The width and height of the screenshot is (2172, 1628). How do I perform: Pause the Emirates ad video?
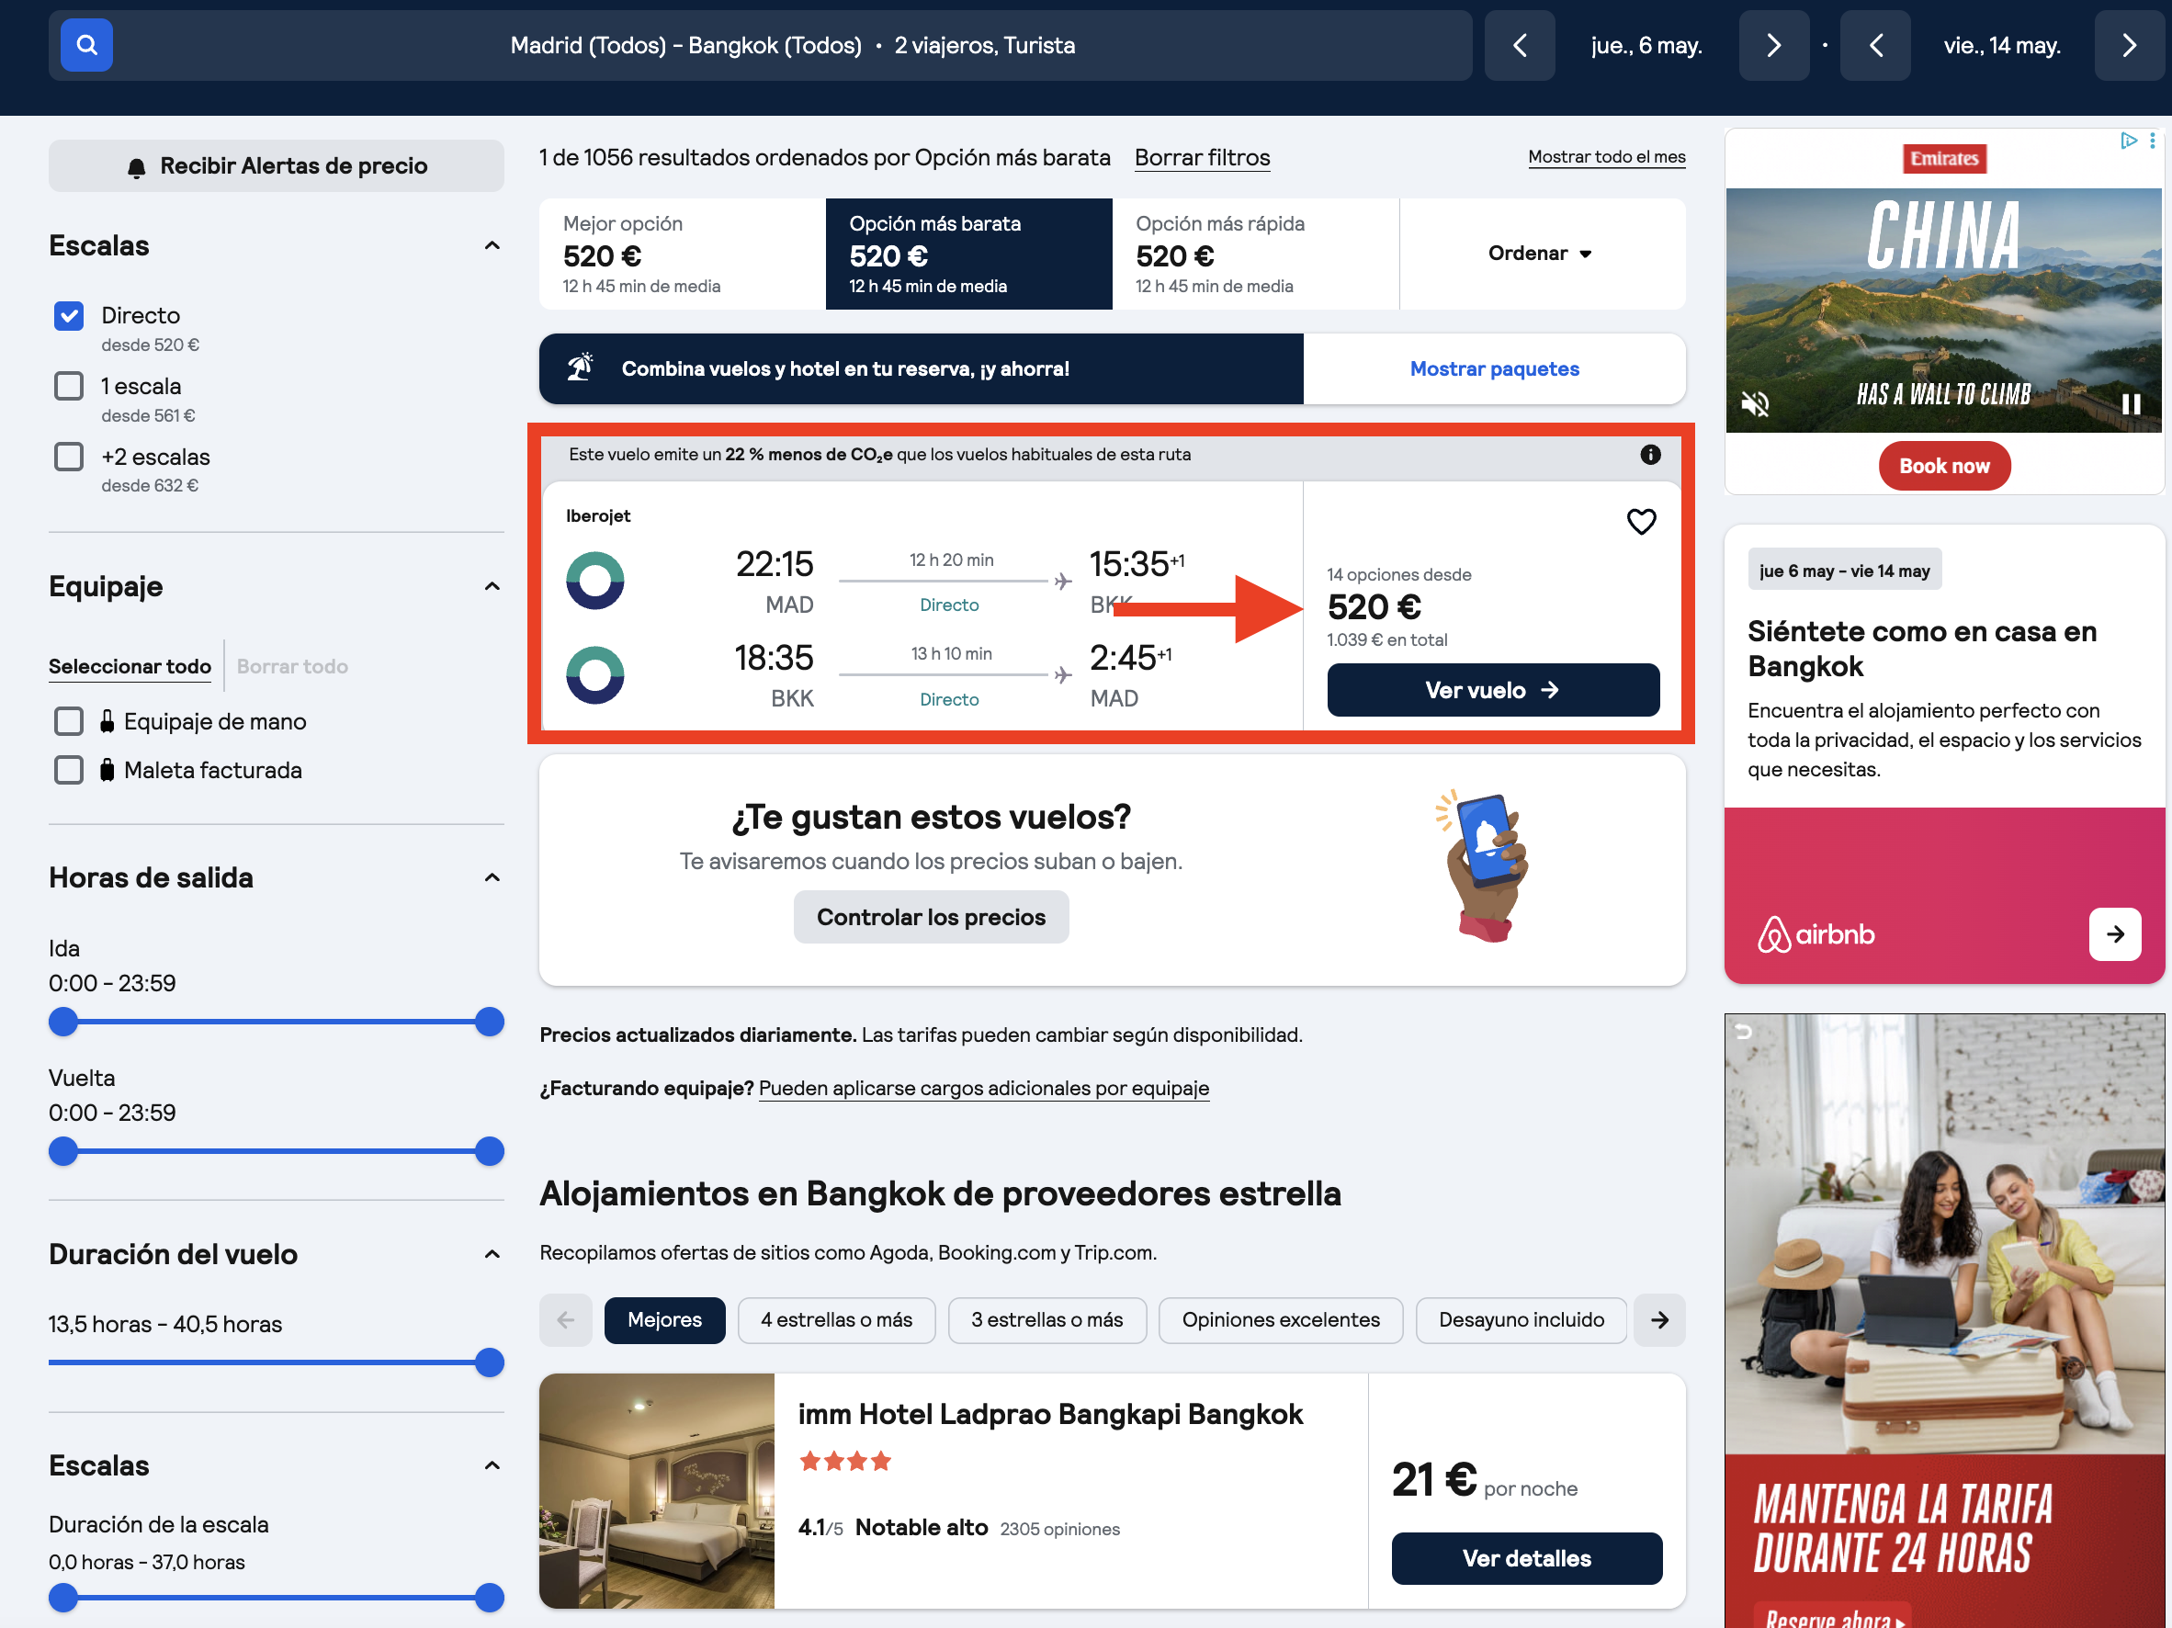pos(2131,403)
